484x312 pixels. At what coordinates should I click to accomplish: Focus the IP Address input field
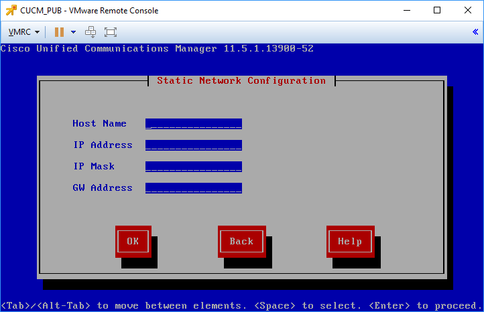[194, 145]
